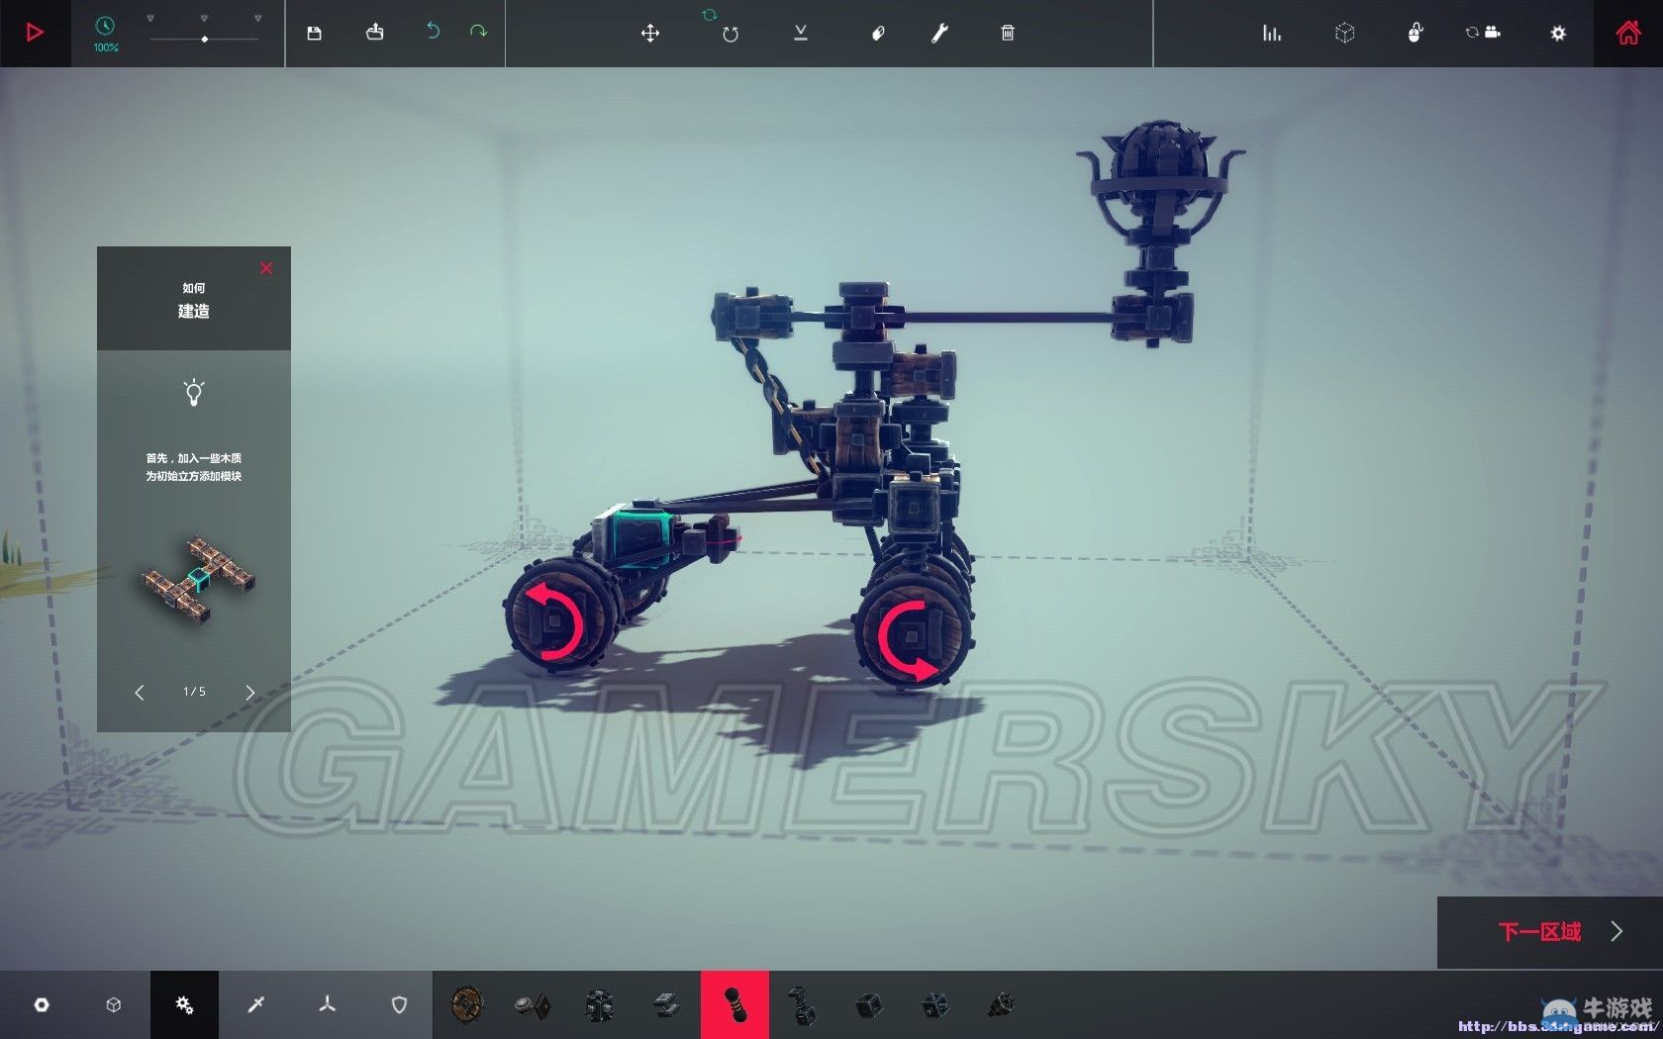Select the eraser tool
The width and height of the screenshot is (1663, 1039).
(878, 34)
